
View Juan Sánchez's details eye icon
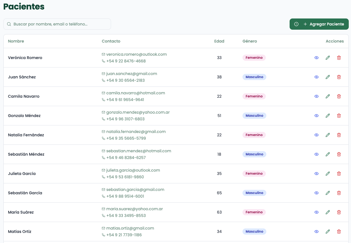pyautogui.click(x=317, y=77)
